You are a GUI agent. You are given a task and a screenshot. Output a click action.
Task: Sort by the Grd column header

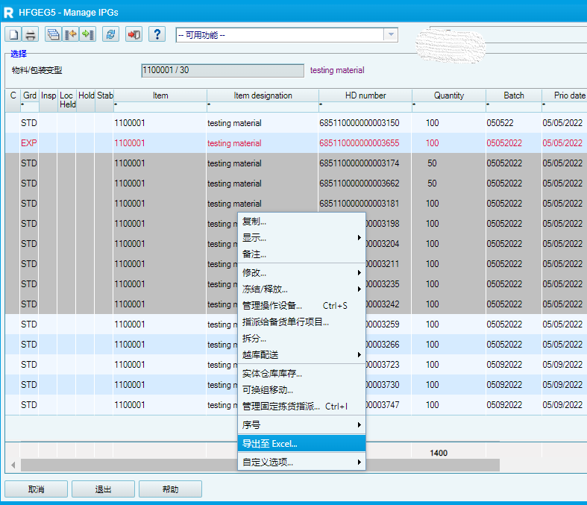point(30,95)
